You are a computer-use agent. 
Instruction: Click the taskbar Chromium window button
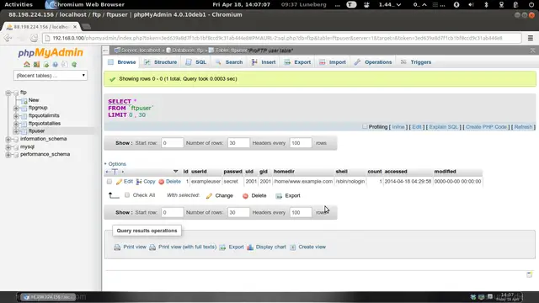pos(48,297)
